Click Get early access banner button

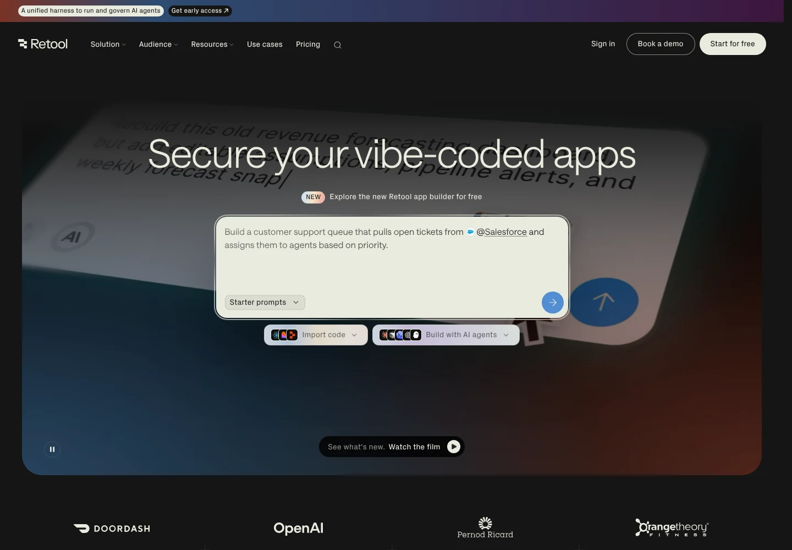pos(200,10)
